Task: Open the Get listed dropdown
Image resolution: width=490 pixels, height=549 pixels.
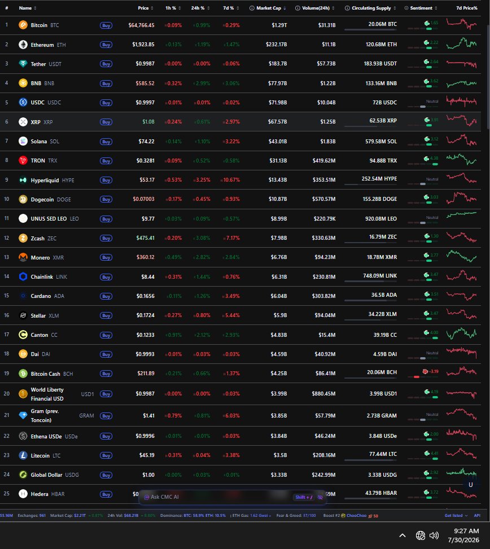Action: pyautogui.click(x=456, y=515)
